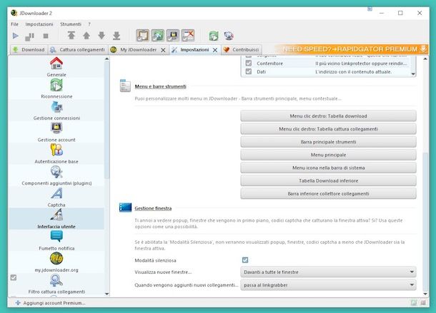Open Autenticazione base section
The width and height of the screenshot is (436, 313).
[56, 153]
